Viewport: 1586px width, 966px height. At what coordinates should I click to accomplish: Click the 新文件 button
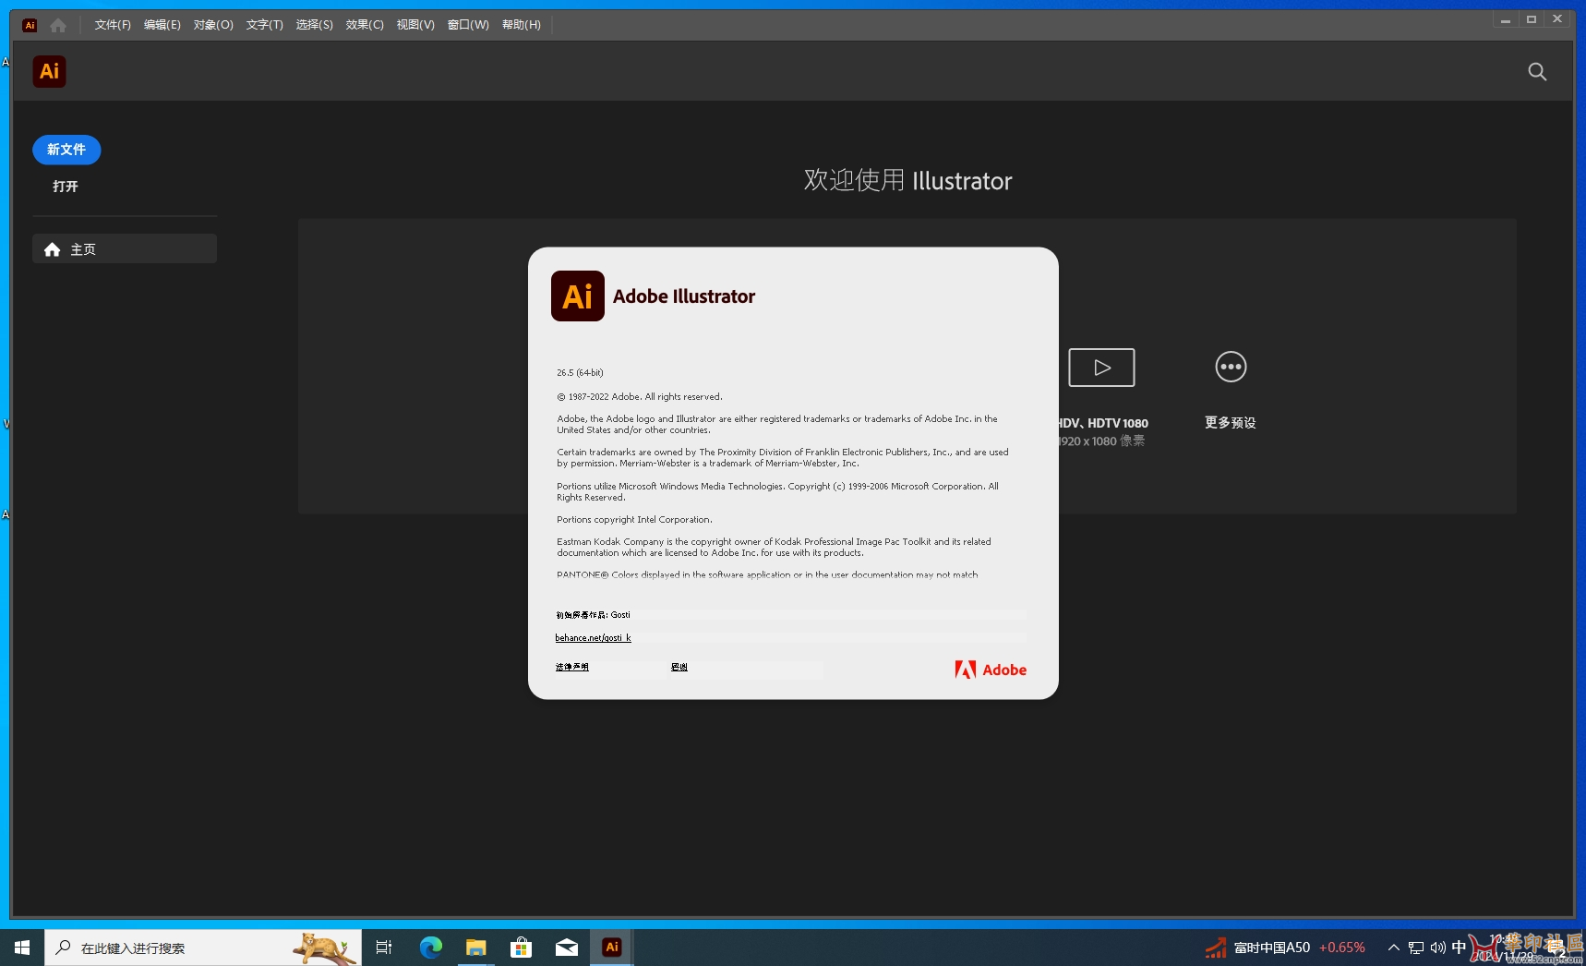click(x=66, y=150)
